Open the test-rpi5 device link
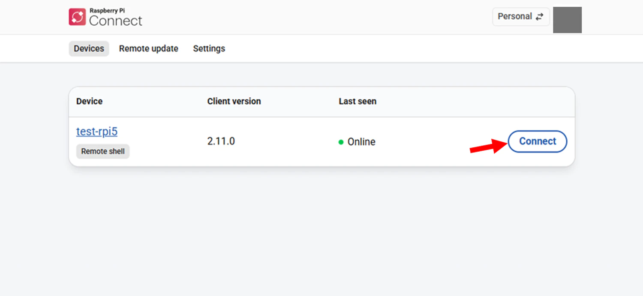Image resolution: width=643 pixels, height=296 pixels. [x=97, y=132]
